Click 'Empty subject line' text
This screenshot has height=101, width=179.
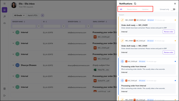point(101,65)
